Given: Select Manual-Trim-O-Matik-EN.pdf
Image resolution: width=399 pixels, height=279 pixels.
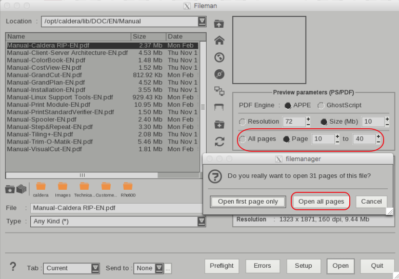Looking at the screenshot, I should pos(102,142).
